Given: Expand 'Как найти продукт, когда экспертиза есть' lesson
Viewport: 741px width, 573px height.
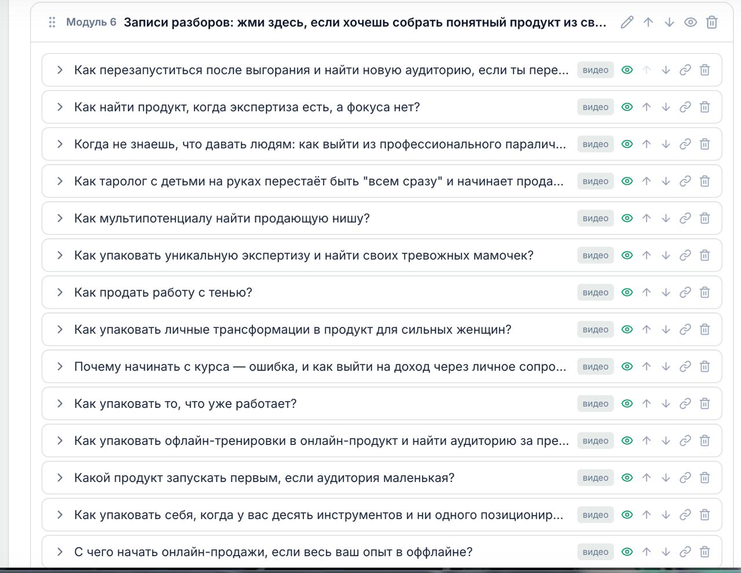Looking at the screenshot, I should pyautogui.click(x=60, y=107).
